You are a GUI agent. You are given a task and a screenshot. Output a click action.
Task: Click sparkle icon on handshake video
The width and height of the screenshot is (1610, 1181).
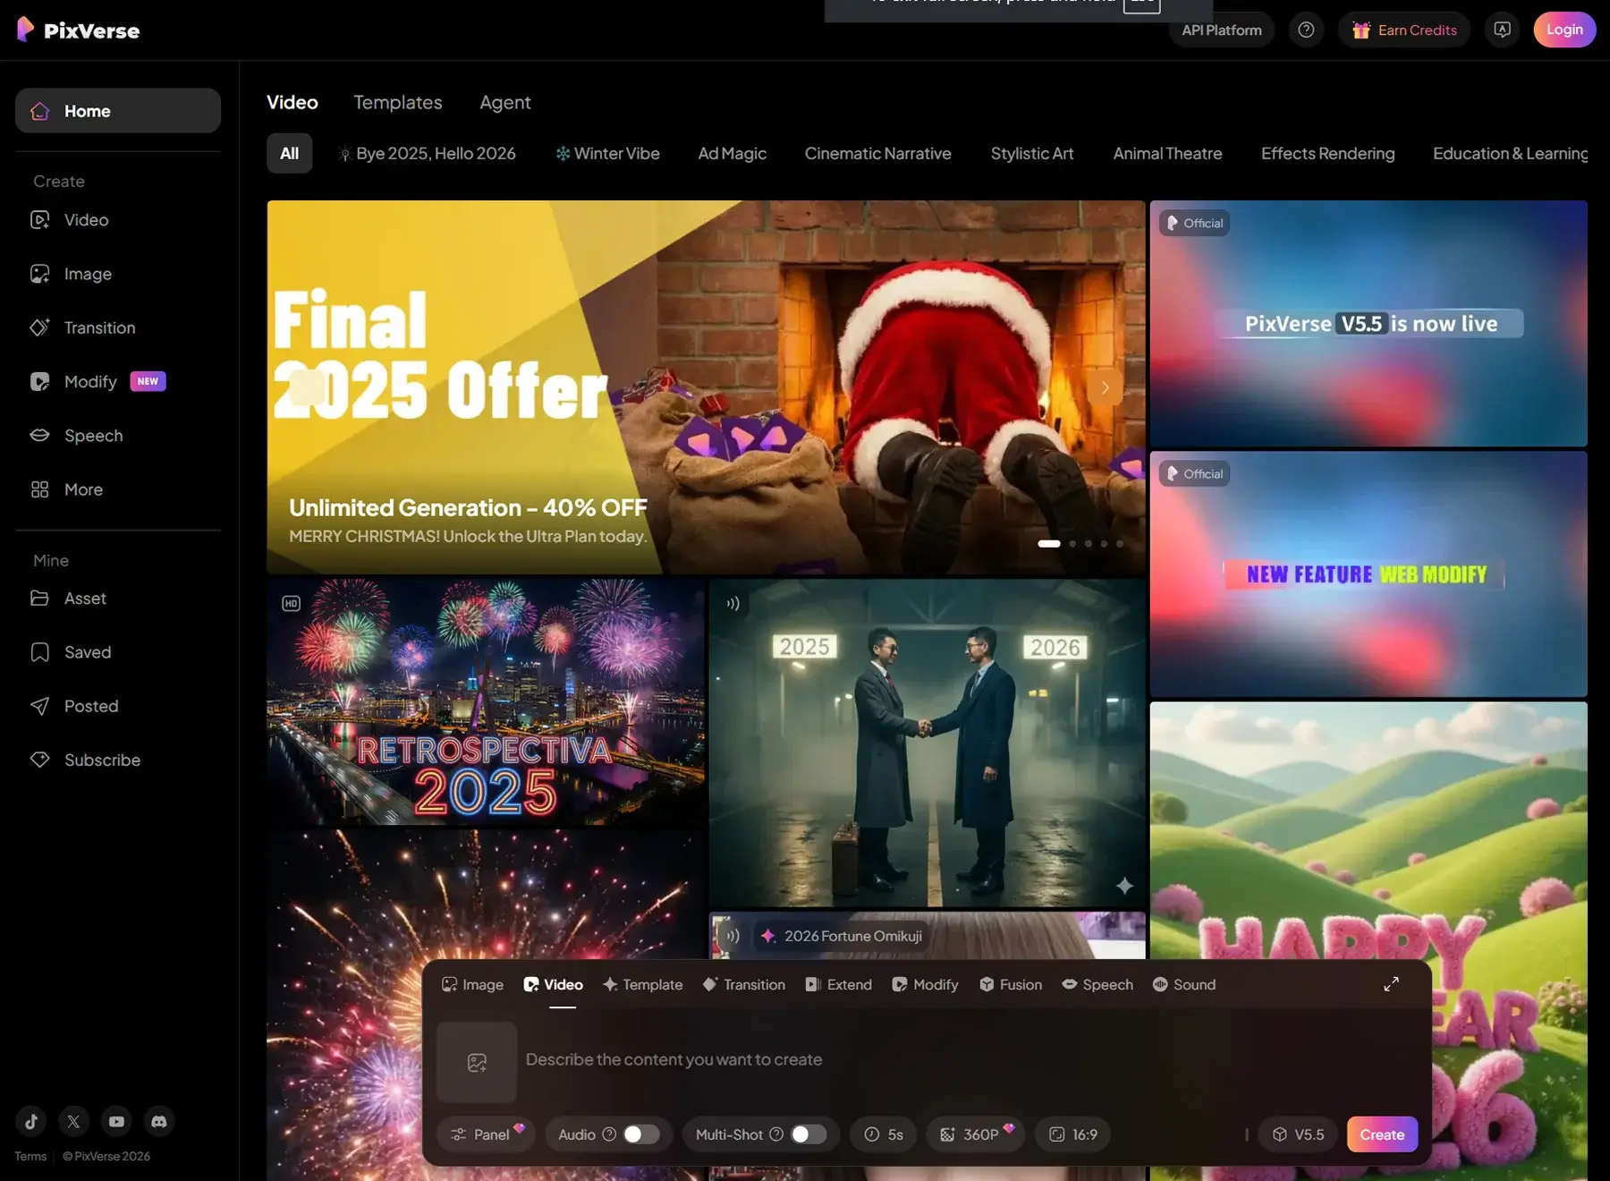[1124, 886]
